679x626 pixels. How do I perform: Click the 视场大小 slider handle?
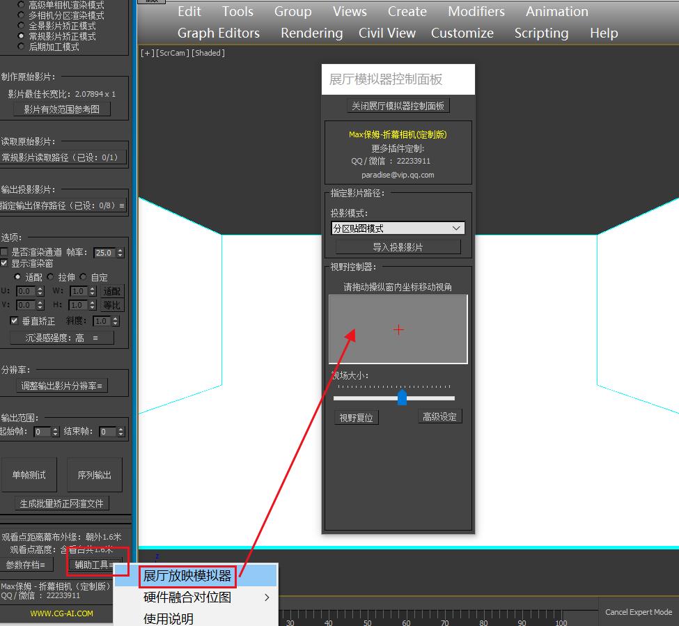click(402, 397)
